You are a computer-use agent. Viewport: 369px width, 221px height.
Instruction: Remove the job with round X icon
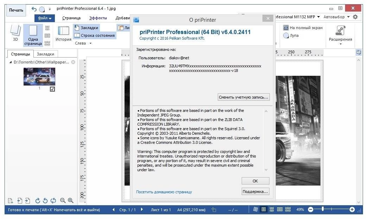tap(74, 62)
